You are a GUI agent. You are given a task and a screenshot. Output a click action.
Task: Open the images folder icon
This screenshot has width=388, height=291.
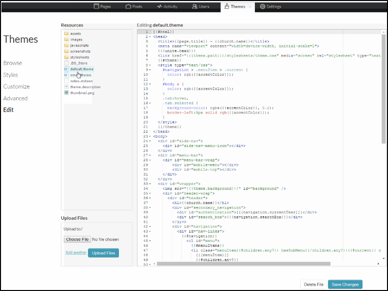pos(66,39)
